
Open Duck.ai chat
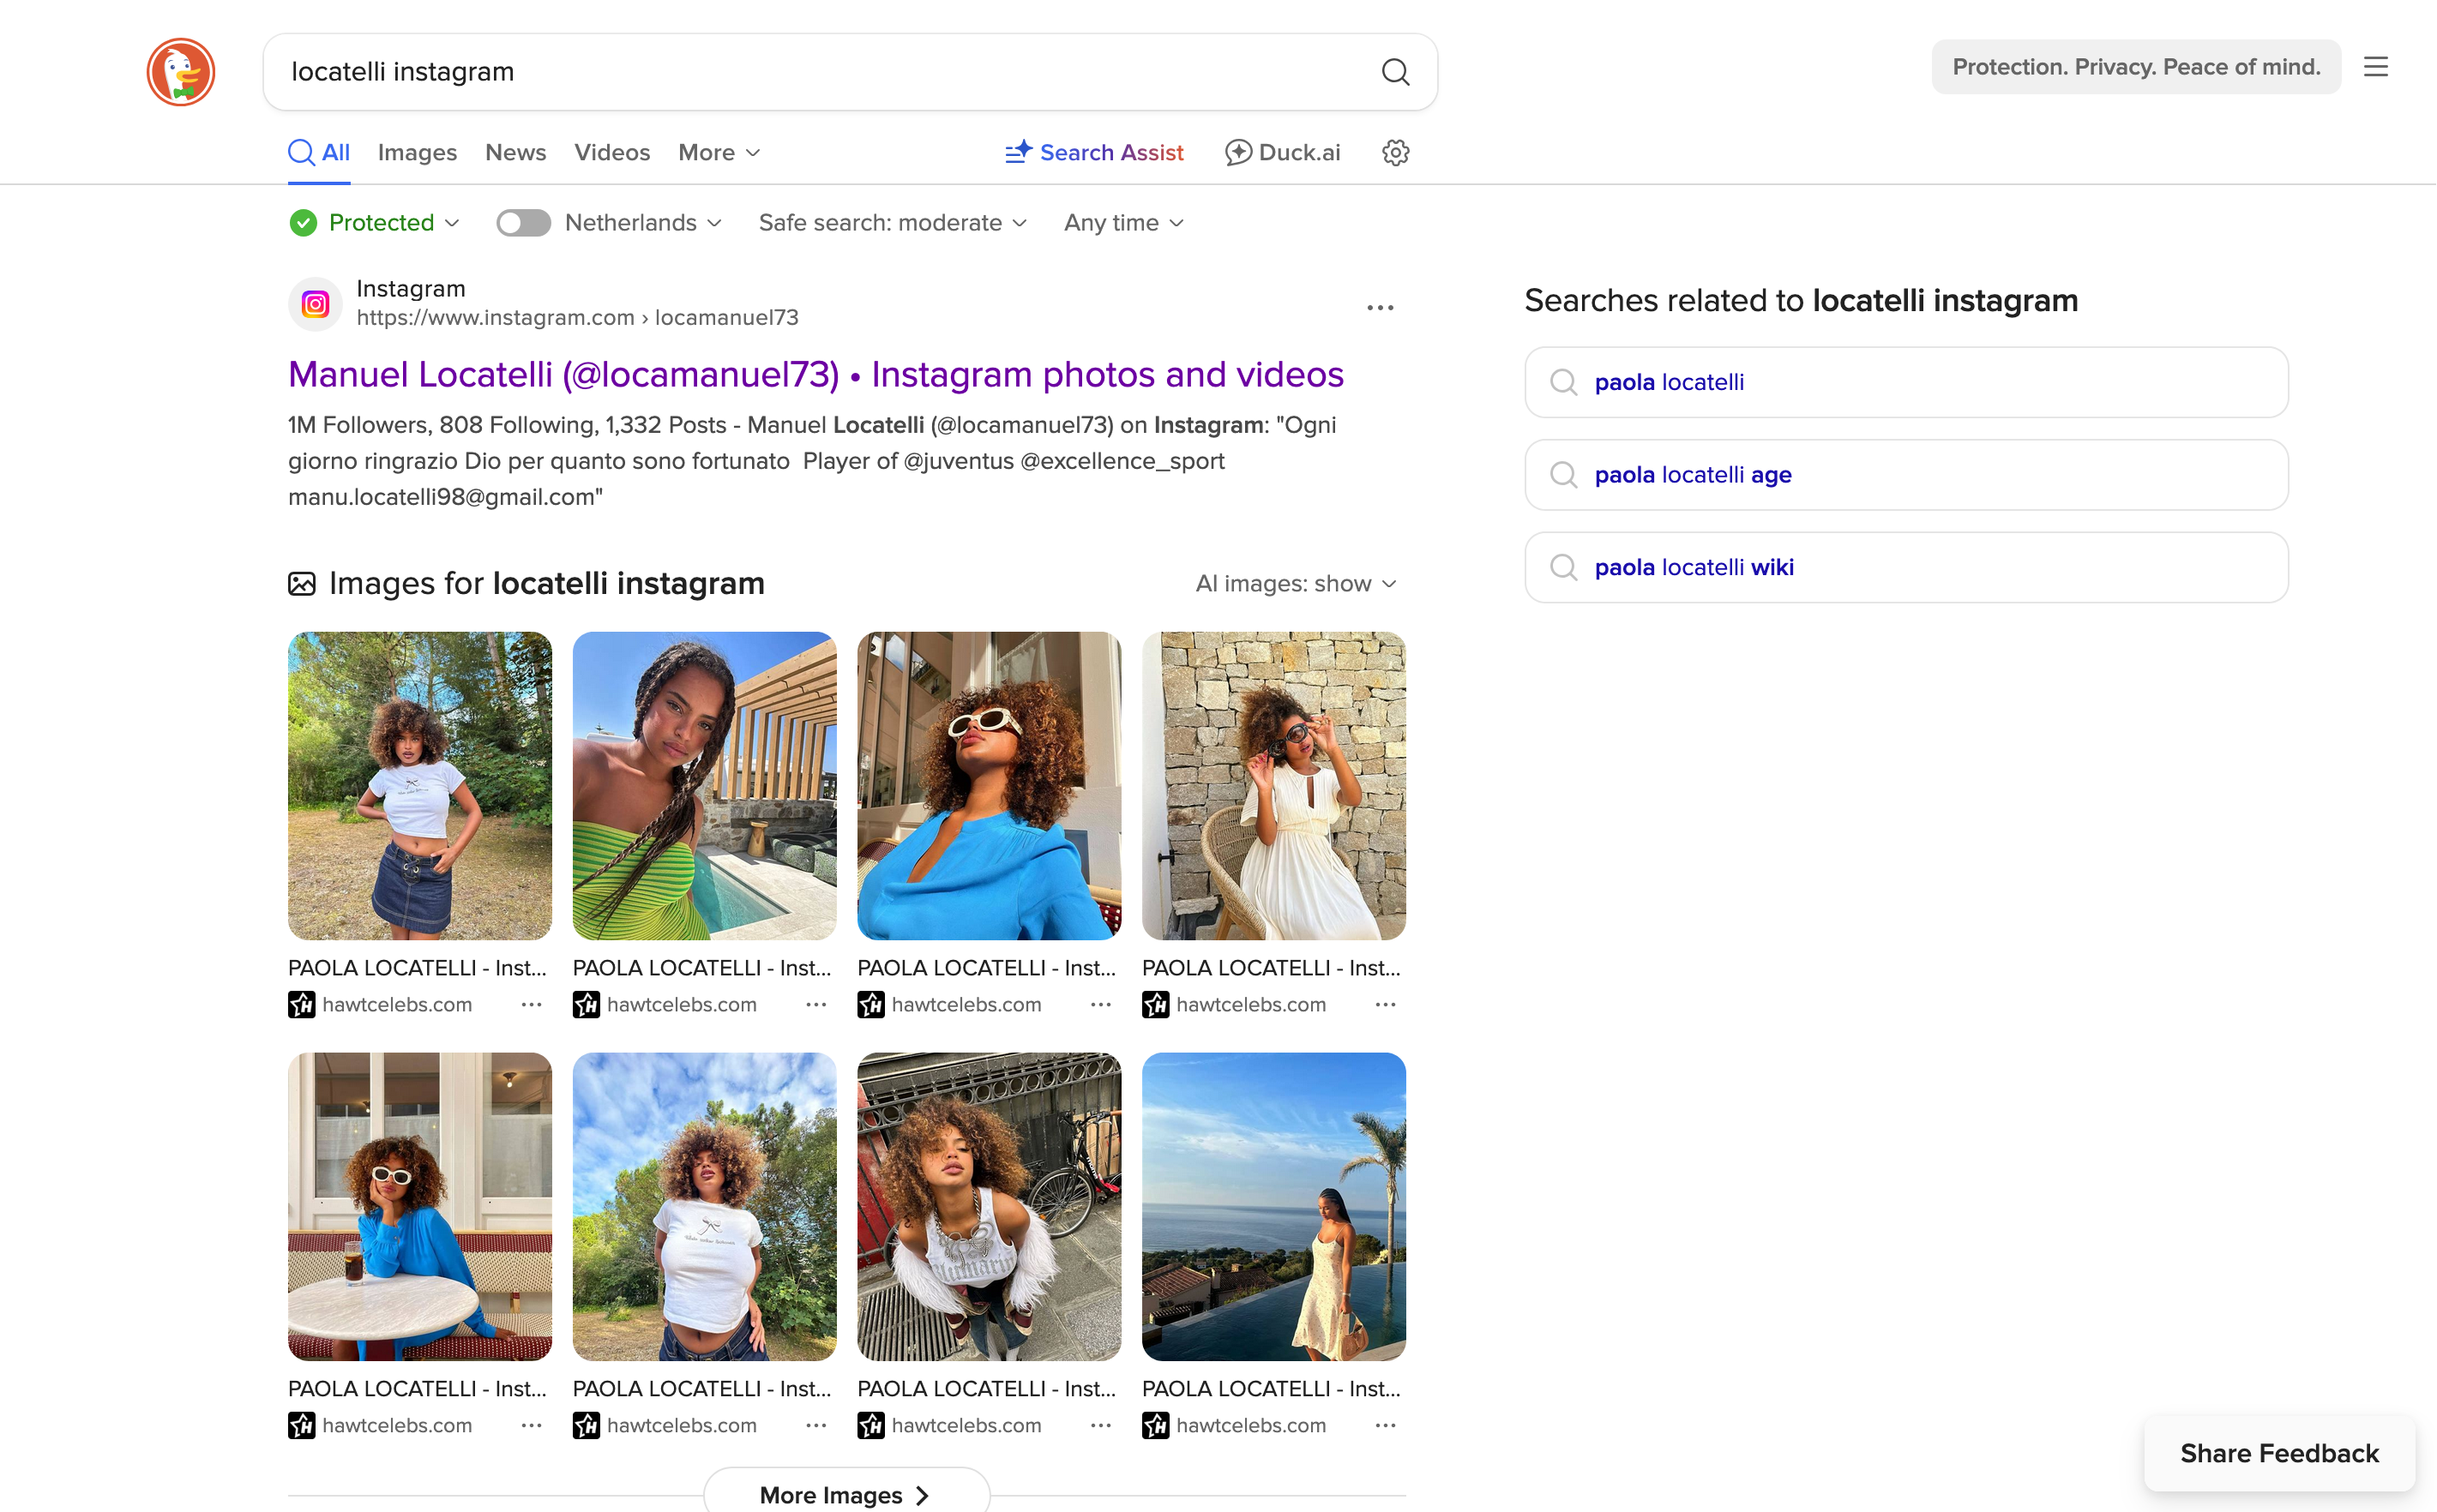1283,152
